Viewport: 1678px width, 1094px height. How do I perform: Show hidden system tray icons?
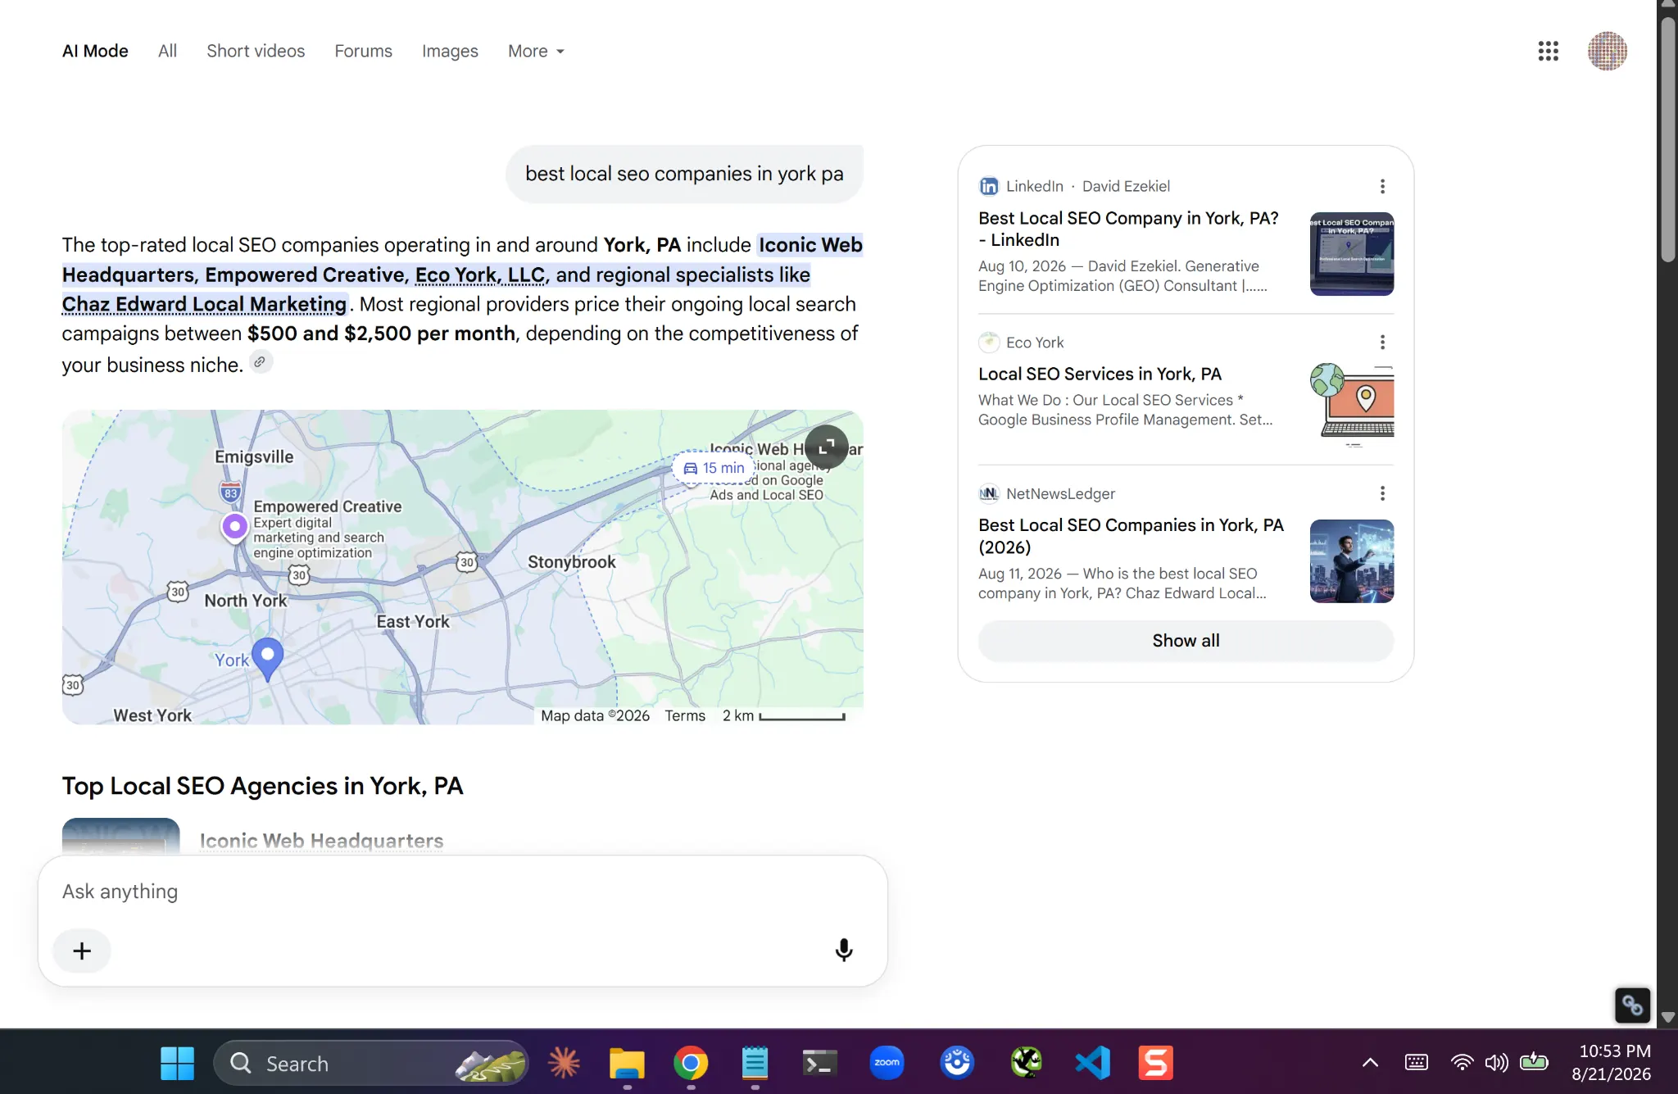point(1370,1063)
